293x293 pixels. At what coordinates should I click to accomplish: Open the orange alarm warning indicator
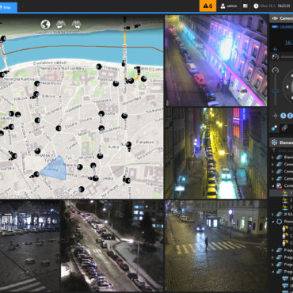point(207,6)
